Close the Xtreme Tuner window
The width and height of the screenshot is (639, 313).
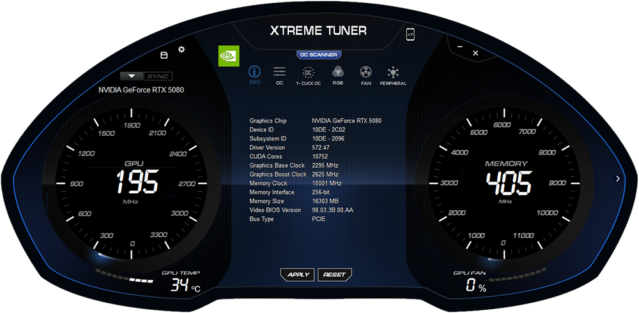[x=475, y=54]
